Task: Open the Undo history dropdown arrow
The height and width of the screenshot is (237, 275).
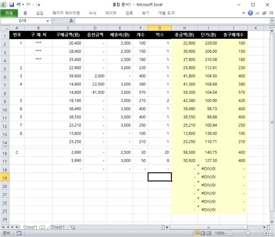Action: 23,5
